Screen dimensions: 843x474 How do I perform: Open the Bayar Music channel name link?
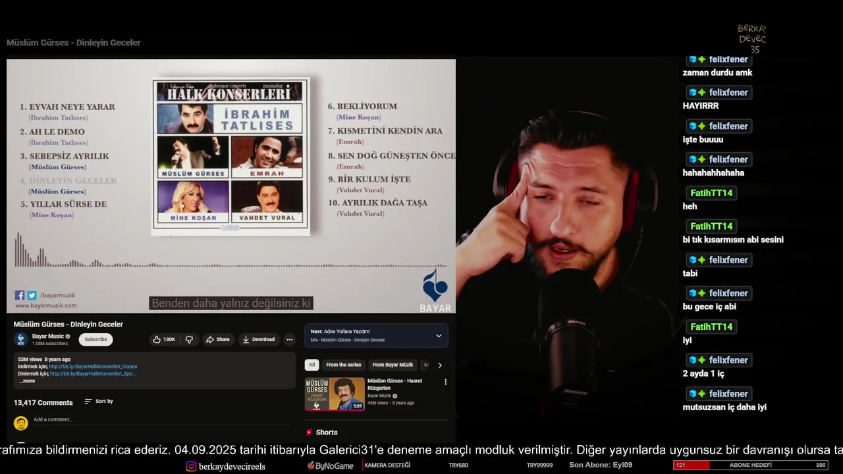[48, 336]
